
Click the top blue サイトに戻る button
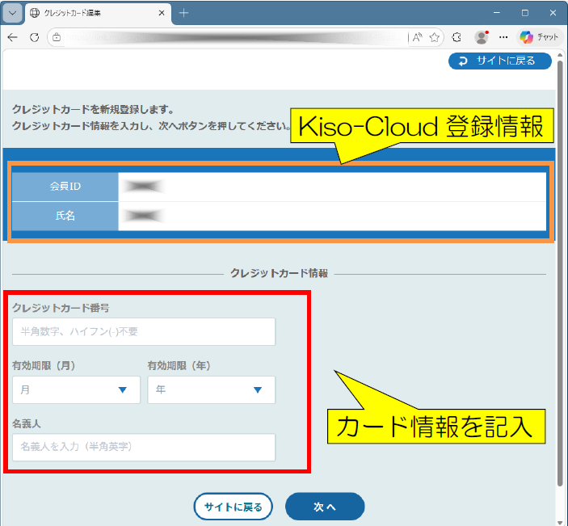(x=499, y=61)
